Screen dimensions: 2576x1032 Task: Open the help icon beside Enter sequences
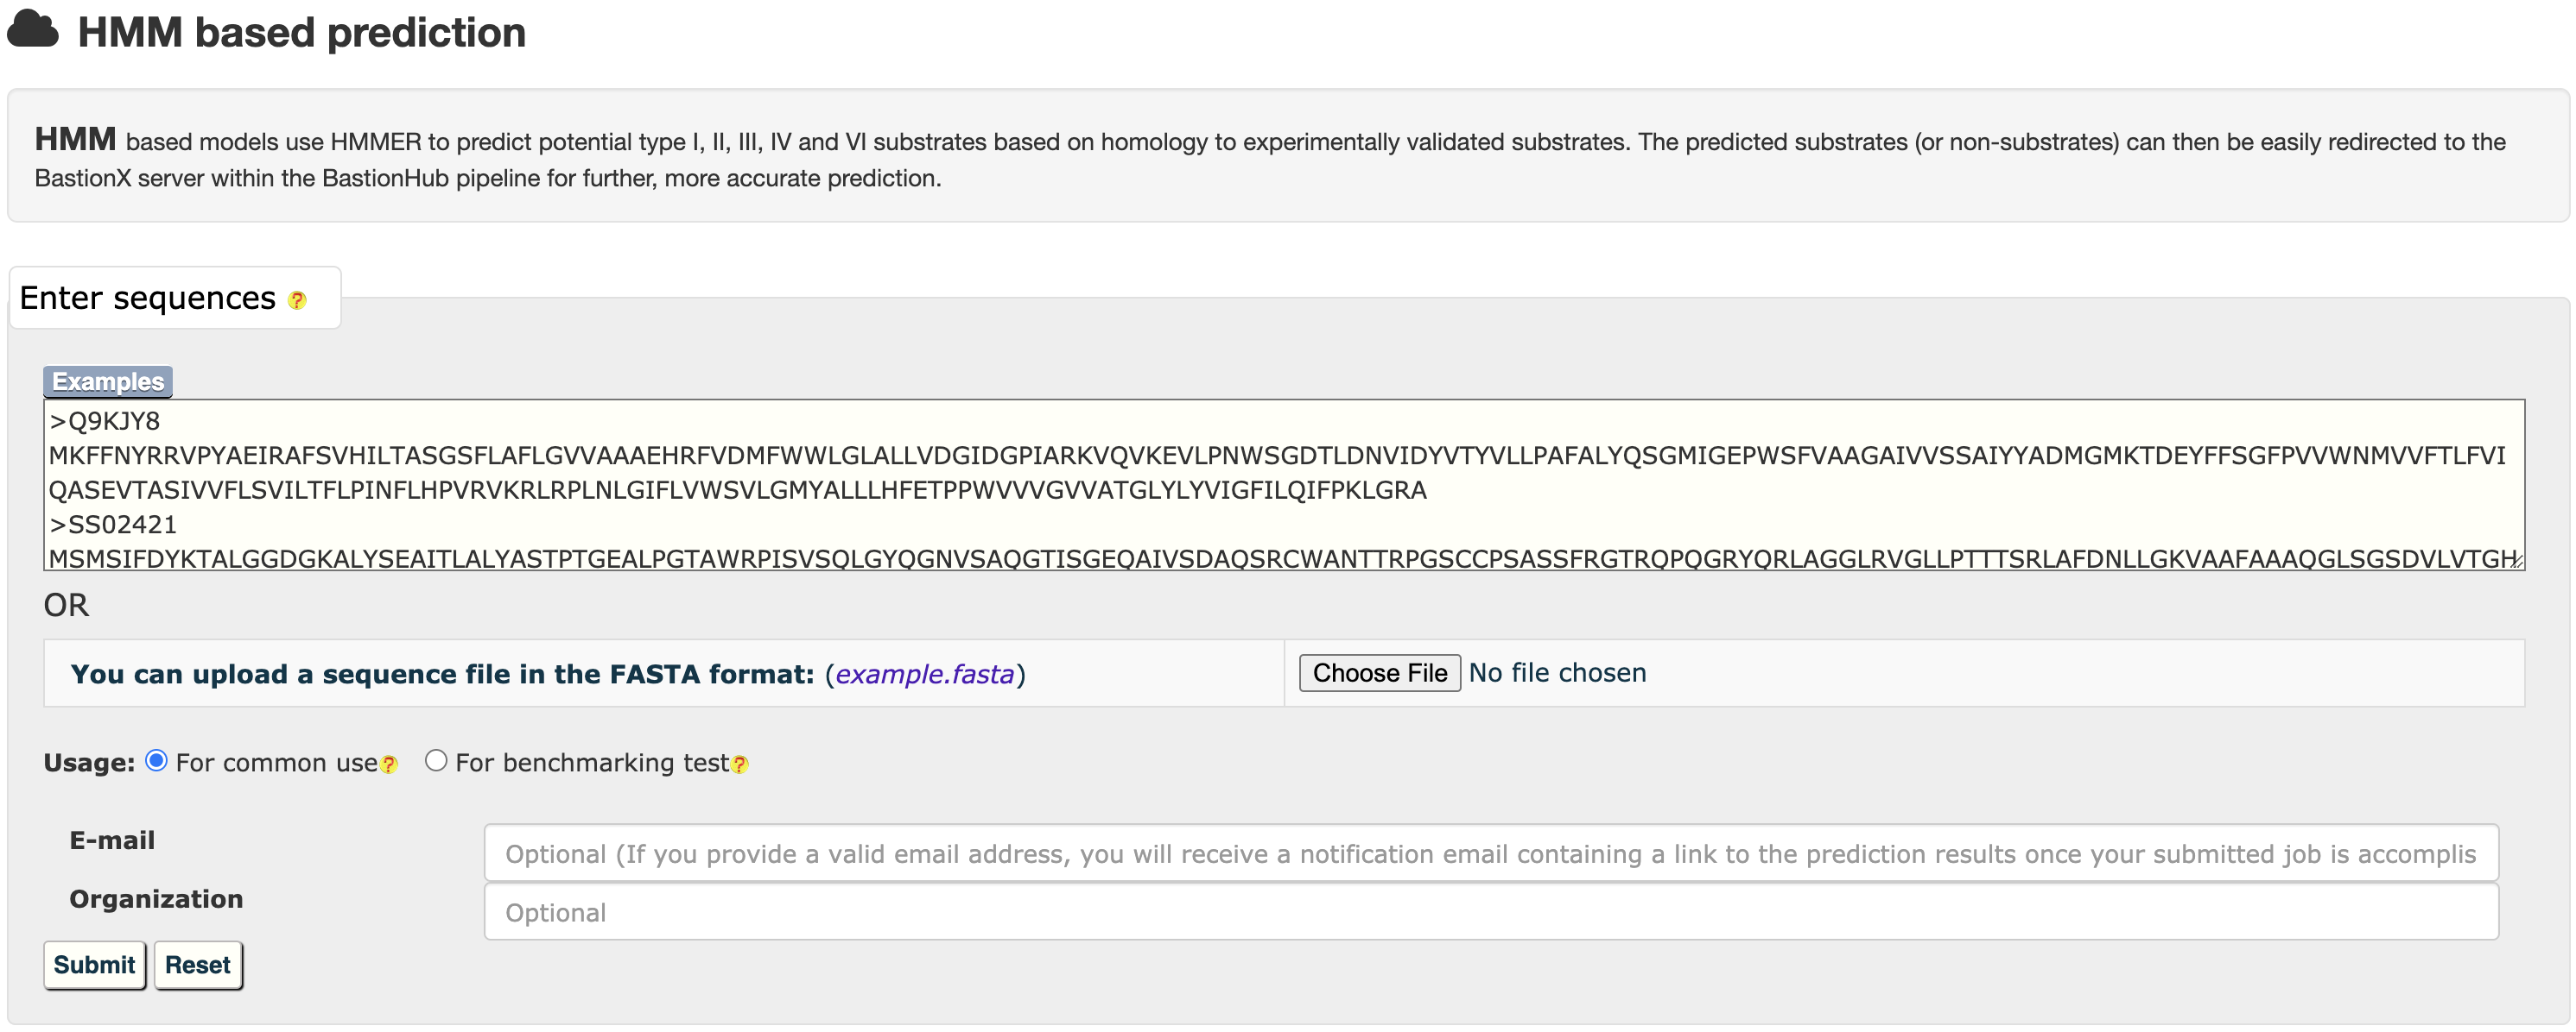click(297, 299)
